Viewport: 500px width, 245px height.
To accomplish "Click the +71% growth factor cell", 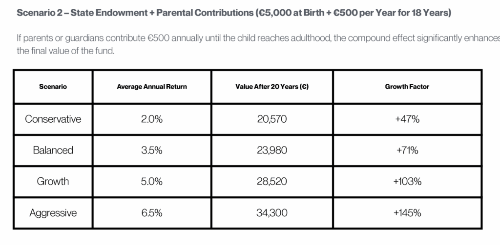I will (x=407, y=150).
